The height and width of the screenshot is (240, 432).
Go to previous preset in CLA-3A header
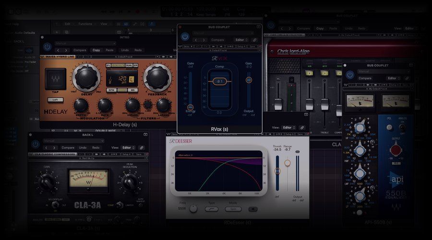pos(46,148)
